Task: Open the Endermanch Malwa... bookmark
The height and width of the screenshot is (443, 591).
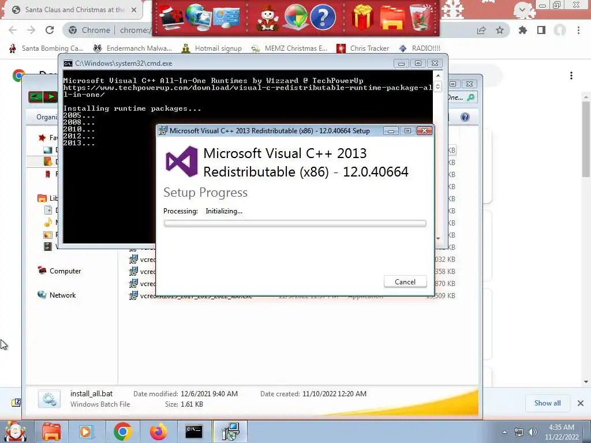Action: 132,48
